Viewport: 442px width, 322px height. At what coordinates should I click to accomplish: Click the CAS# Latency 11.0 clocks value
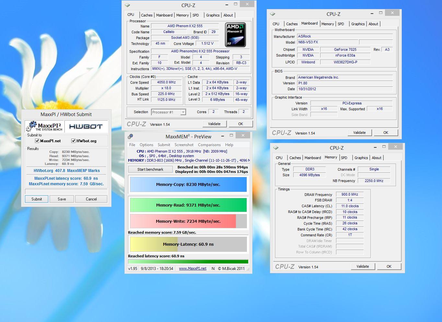pos(350,206)
